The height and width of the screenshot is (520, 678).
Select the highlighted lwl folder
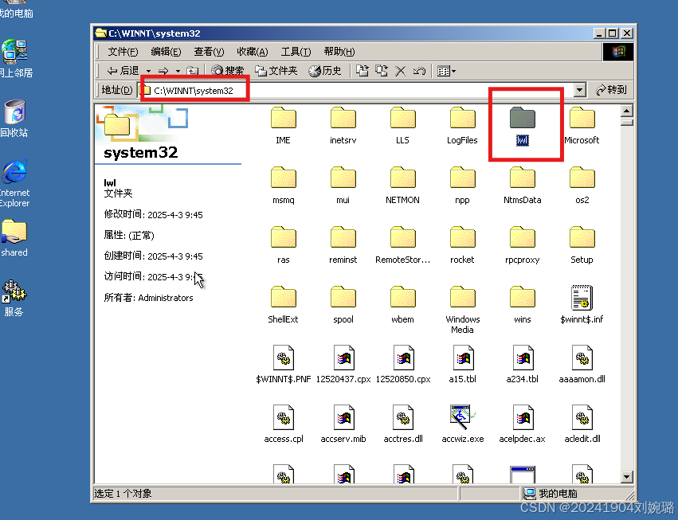click(x=523, y=125)
